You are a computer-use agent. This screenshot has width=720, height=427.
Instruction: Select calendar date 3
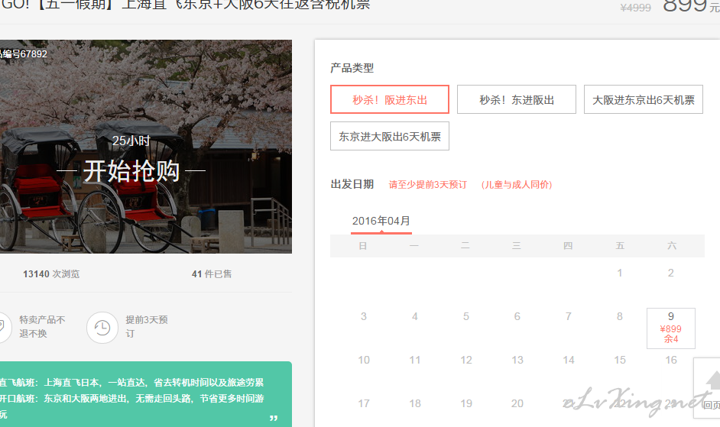[x=364, y=316]
